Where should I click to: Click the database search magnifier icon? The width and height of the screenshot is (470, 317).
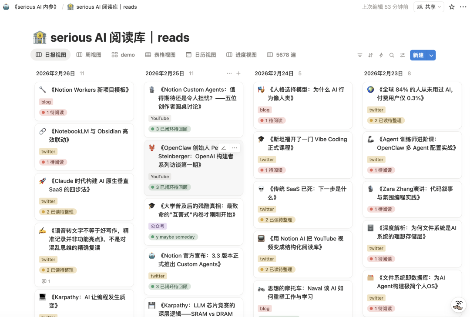tap(392, 55)
